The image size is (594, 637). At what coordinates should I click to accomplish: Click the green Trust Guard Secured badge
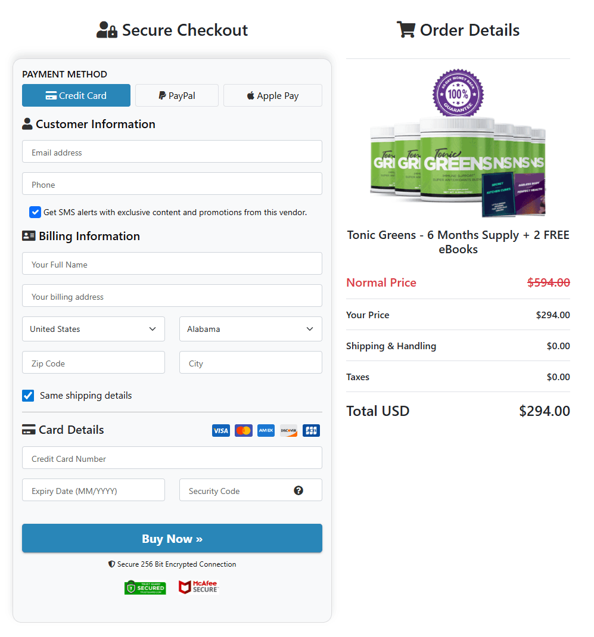145,588
